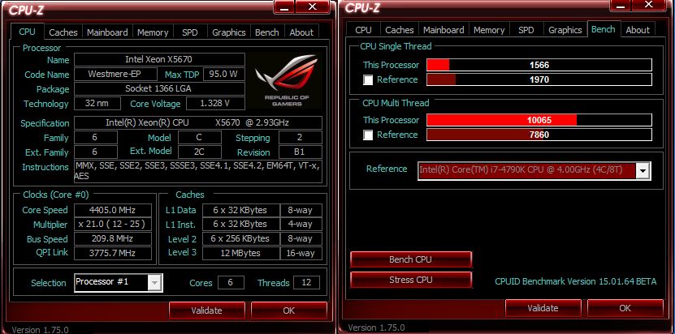675x334 pixels.
Task: Click the single thread 1566 score bar
Action: point(539,65)
